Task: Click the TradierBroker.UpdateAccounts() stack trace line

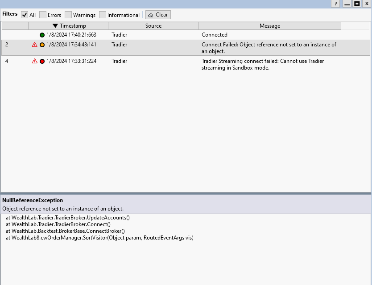Action: tap(68, 218)
